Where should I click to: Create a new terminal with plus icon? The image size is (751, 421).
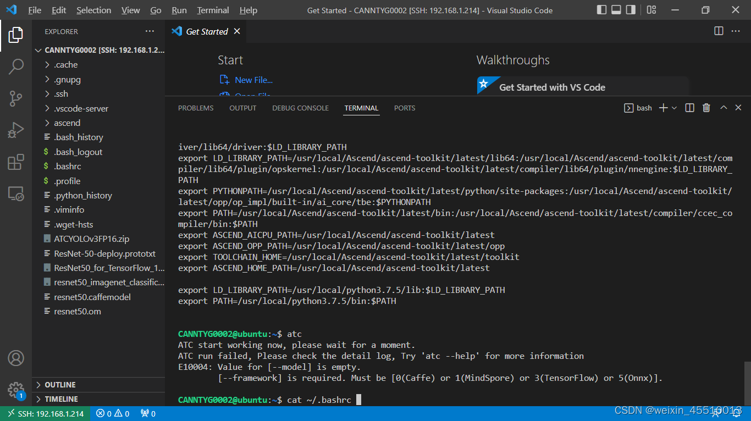(x=663, y=108)
